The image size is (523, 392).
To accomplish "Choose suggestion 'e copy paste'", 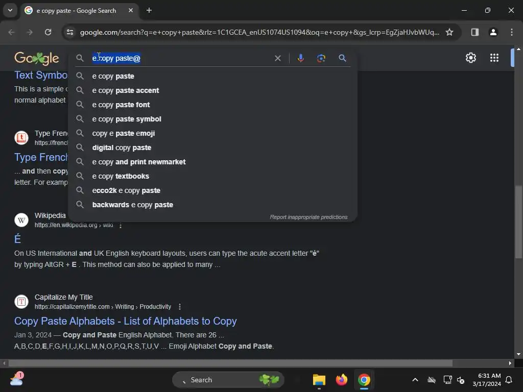I will click(213, 76).
